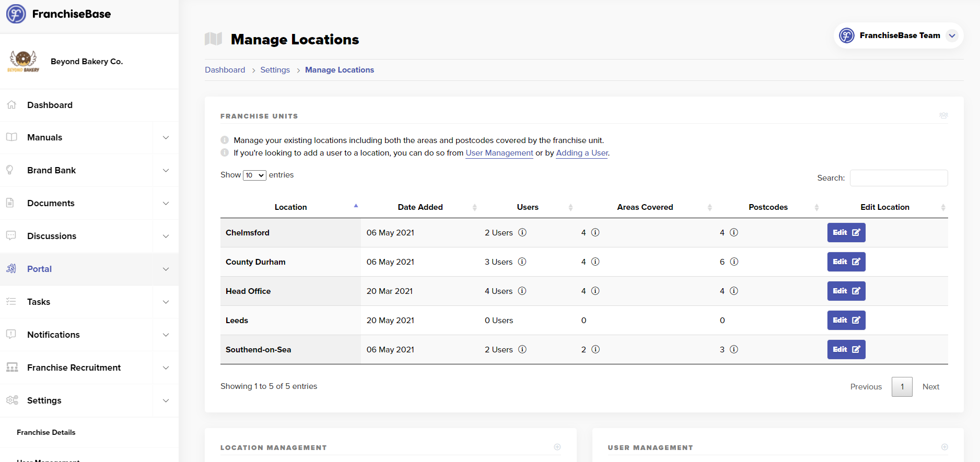980x462 pixels.
Task: Open the FranchiseBase Team account dropdown
Action: [952, 35]
